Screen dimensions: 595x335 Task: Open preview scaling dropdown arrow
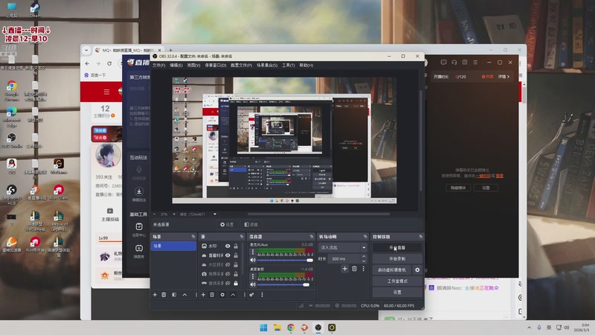click(x=215, y=214)
